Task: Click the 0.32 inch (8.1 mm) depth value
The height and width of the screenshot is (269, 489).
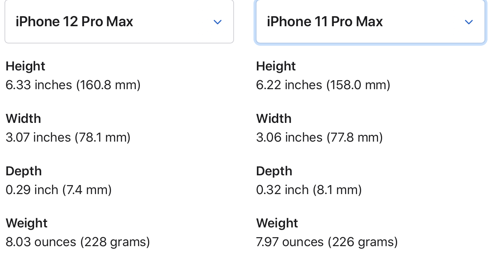Action: 309,190
